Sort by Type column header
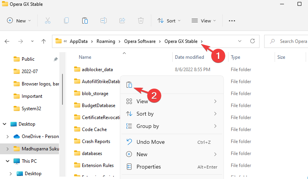Viewport: 308px width, 179px height. pos(235,57)
